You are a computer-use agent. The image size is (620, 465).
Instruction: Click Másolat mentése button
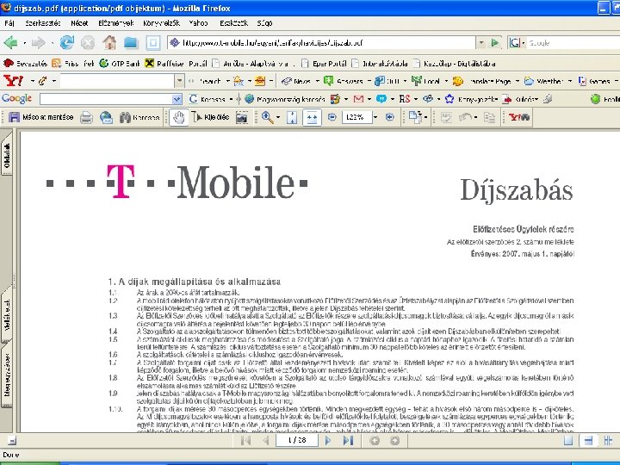(41, 117)
